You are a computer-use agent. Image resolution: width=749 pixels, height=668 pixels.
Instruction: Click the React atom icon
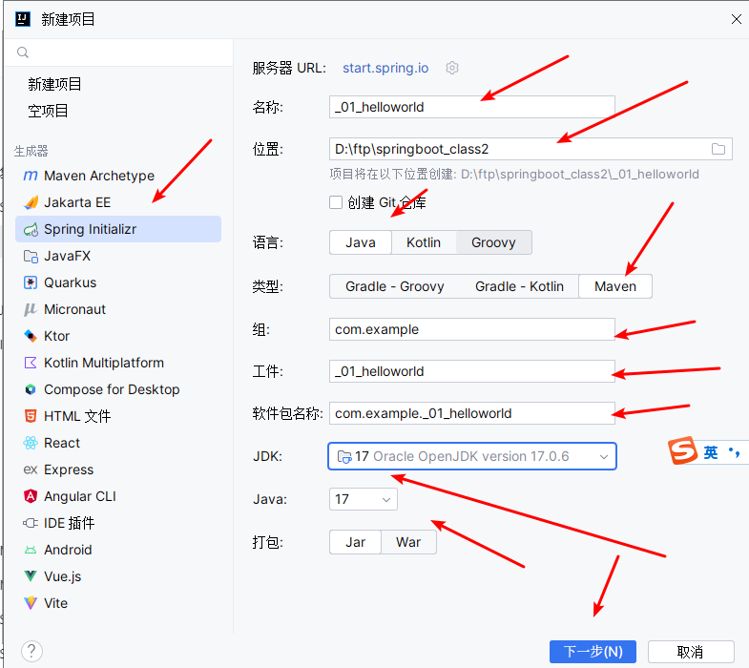click(x=31, y=443)
